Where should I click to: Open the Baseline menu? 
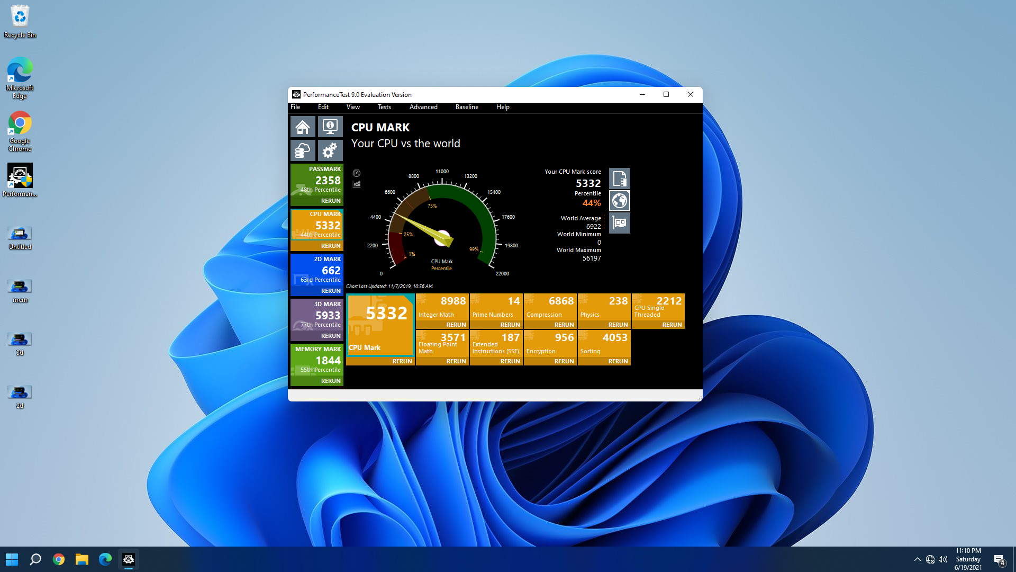467,107
